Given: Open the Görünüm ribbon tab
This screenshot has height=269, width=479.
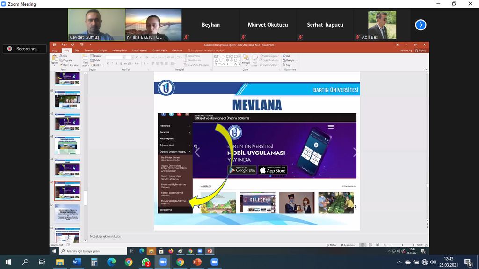Looking at the screenshot, I should 177,51.
